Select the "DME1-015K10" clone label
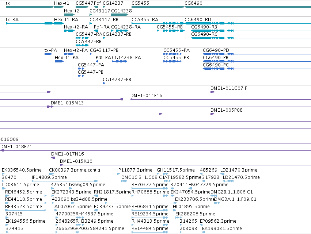The image size is (311, 234). point(76,161)
